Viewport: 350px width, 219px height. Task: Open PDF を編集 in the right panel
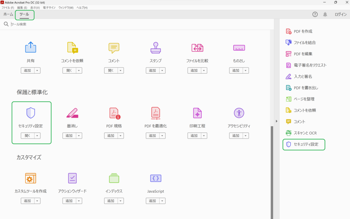point(299,54)
